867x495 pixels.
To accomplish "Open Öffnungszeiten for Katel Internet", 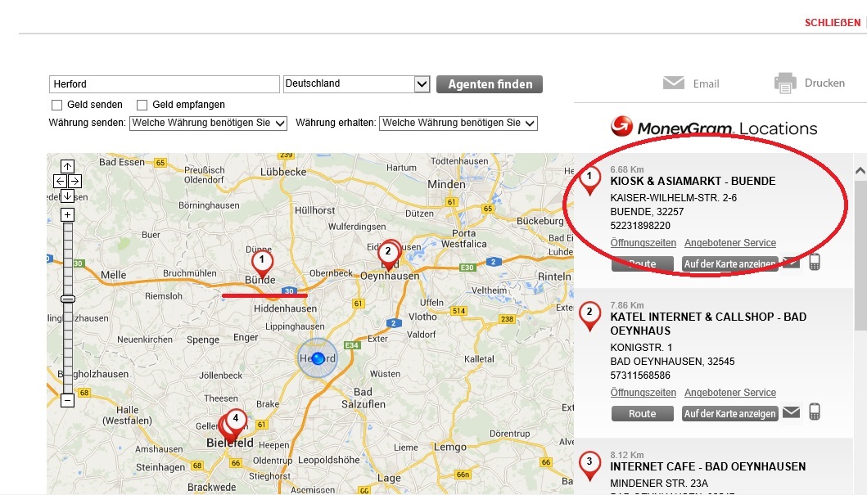I will (643, 393).
